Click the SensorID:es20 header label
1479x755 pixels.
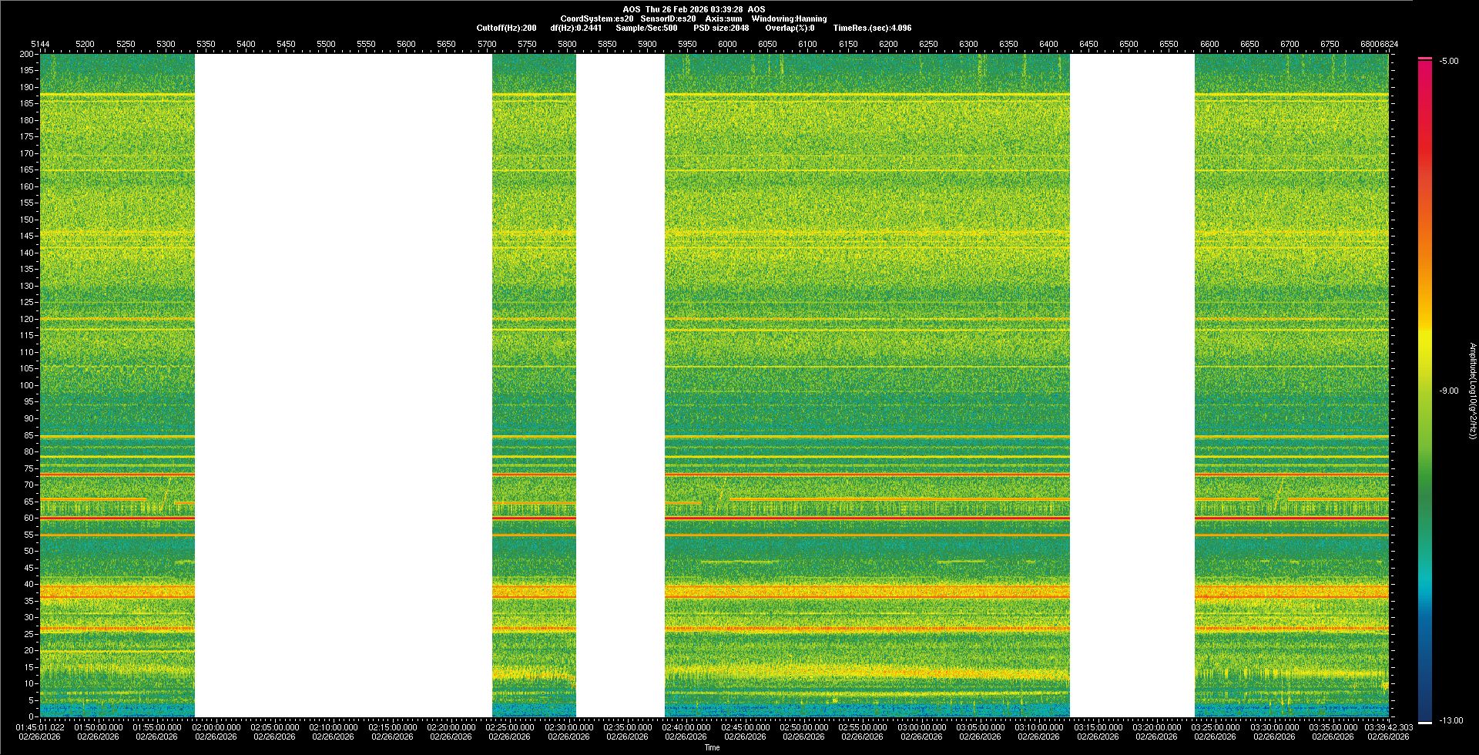pyautogui.click(x=668, y=18)
